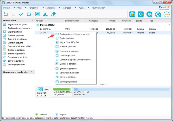Click the blue diamond arrows icon
Viewport: 173px width, 121px height.
pyautogui.click(x=141, y=14)
